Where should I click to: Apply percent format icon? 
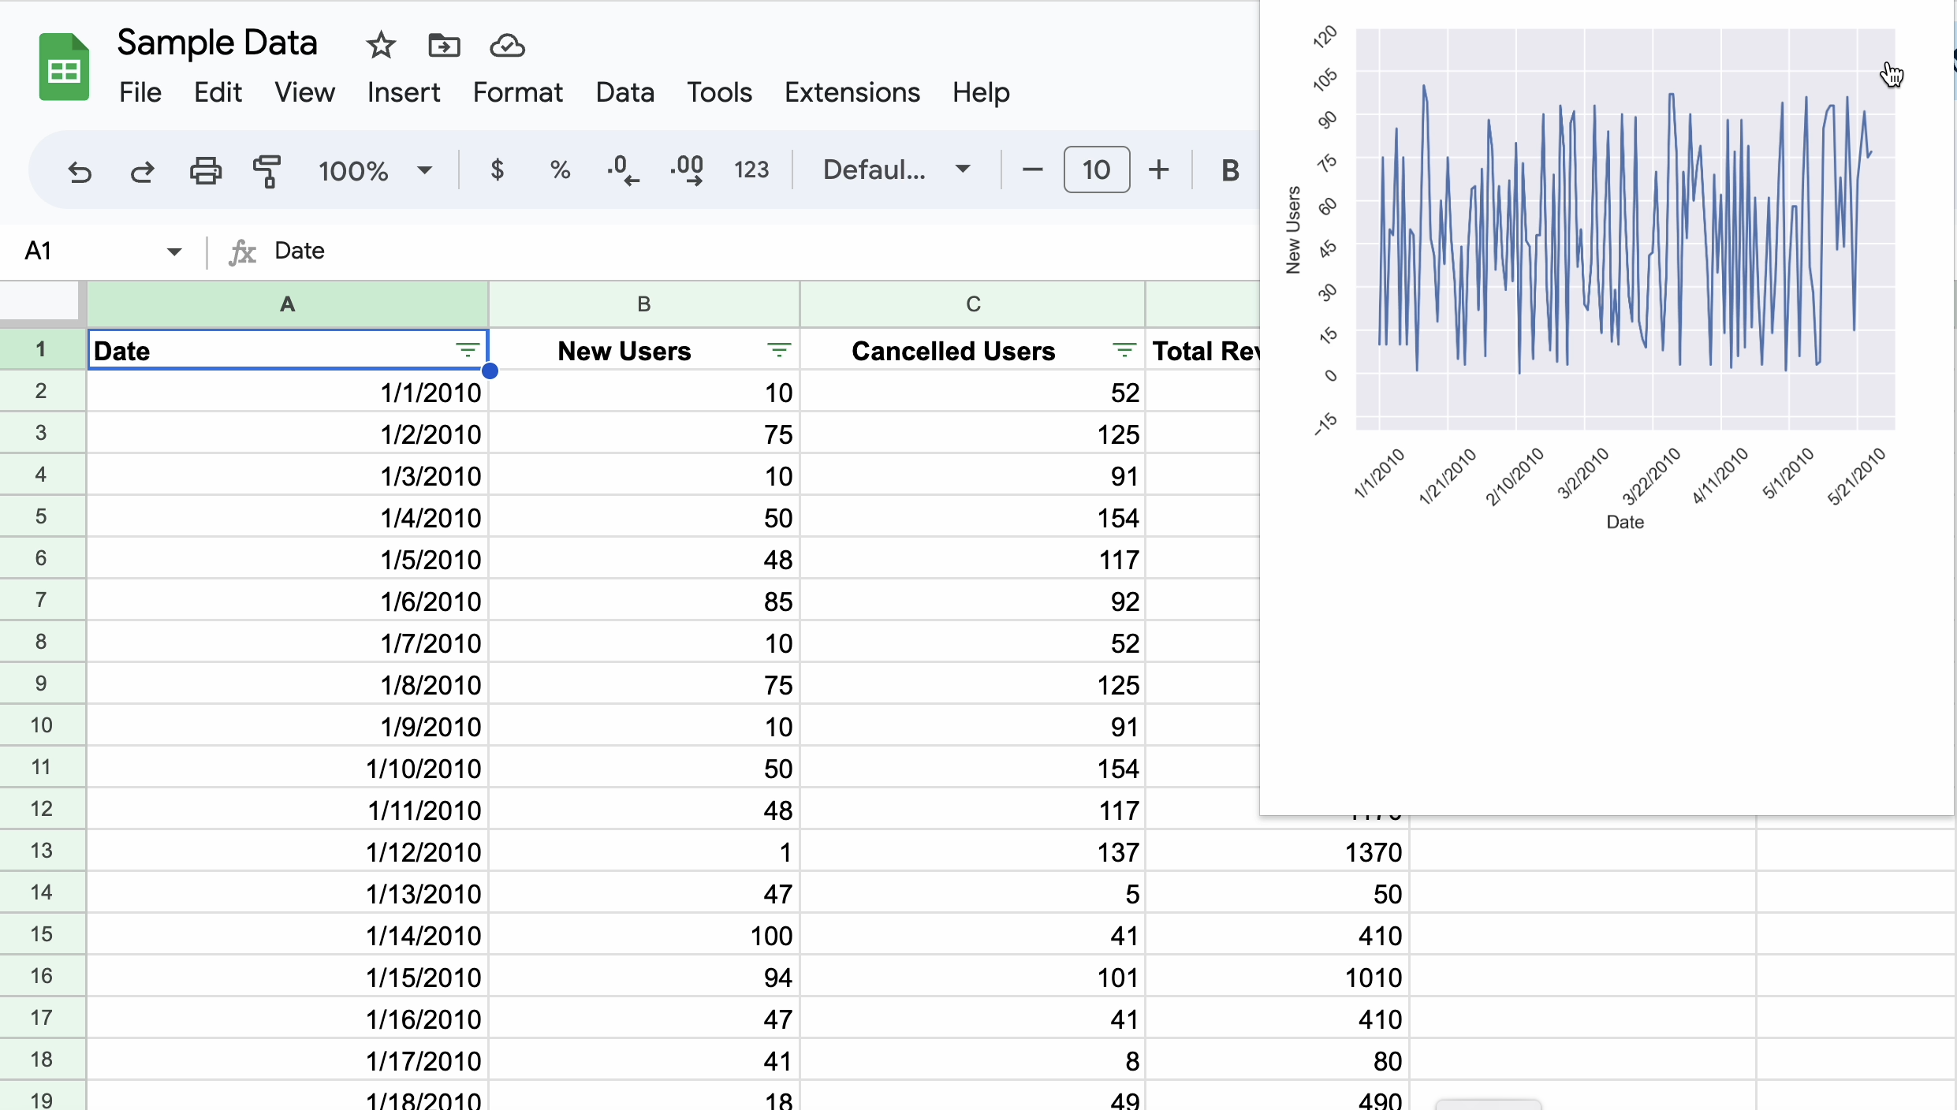pos(560,169)
